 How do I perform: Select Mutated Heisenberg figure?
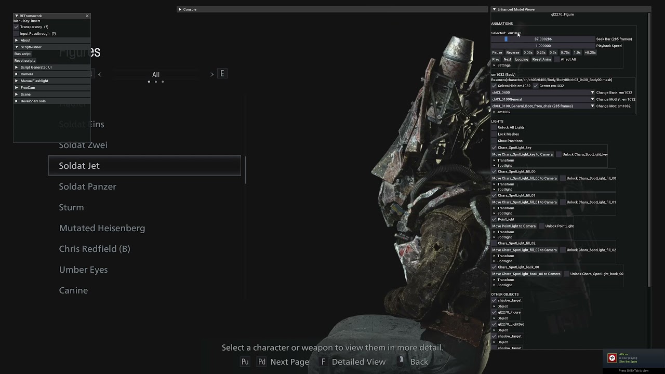(102, 228)
